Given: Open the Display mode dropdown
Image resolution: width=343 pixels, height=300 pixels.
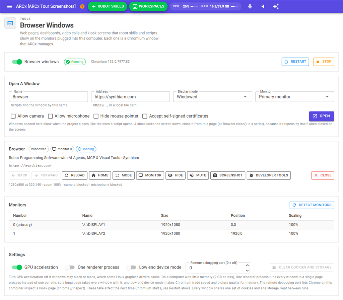Looking at the screenshot, I should (213, 97).
